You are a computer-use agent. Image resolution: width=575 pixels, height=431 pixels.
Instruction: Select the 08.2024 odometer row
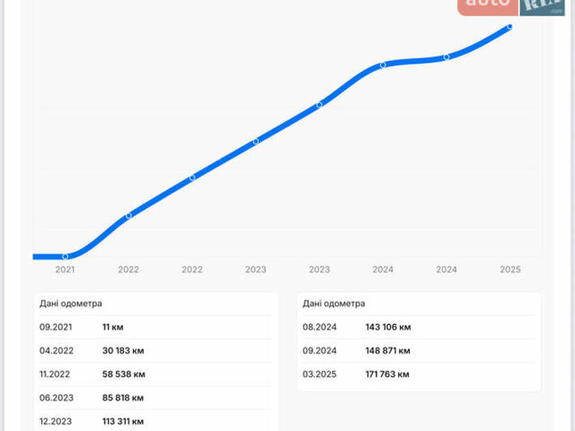419,328
